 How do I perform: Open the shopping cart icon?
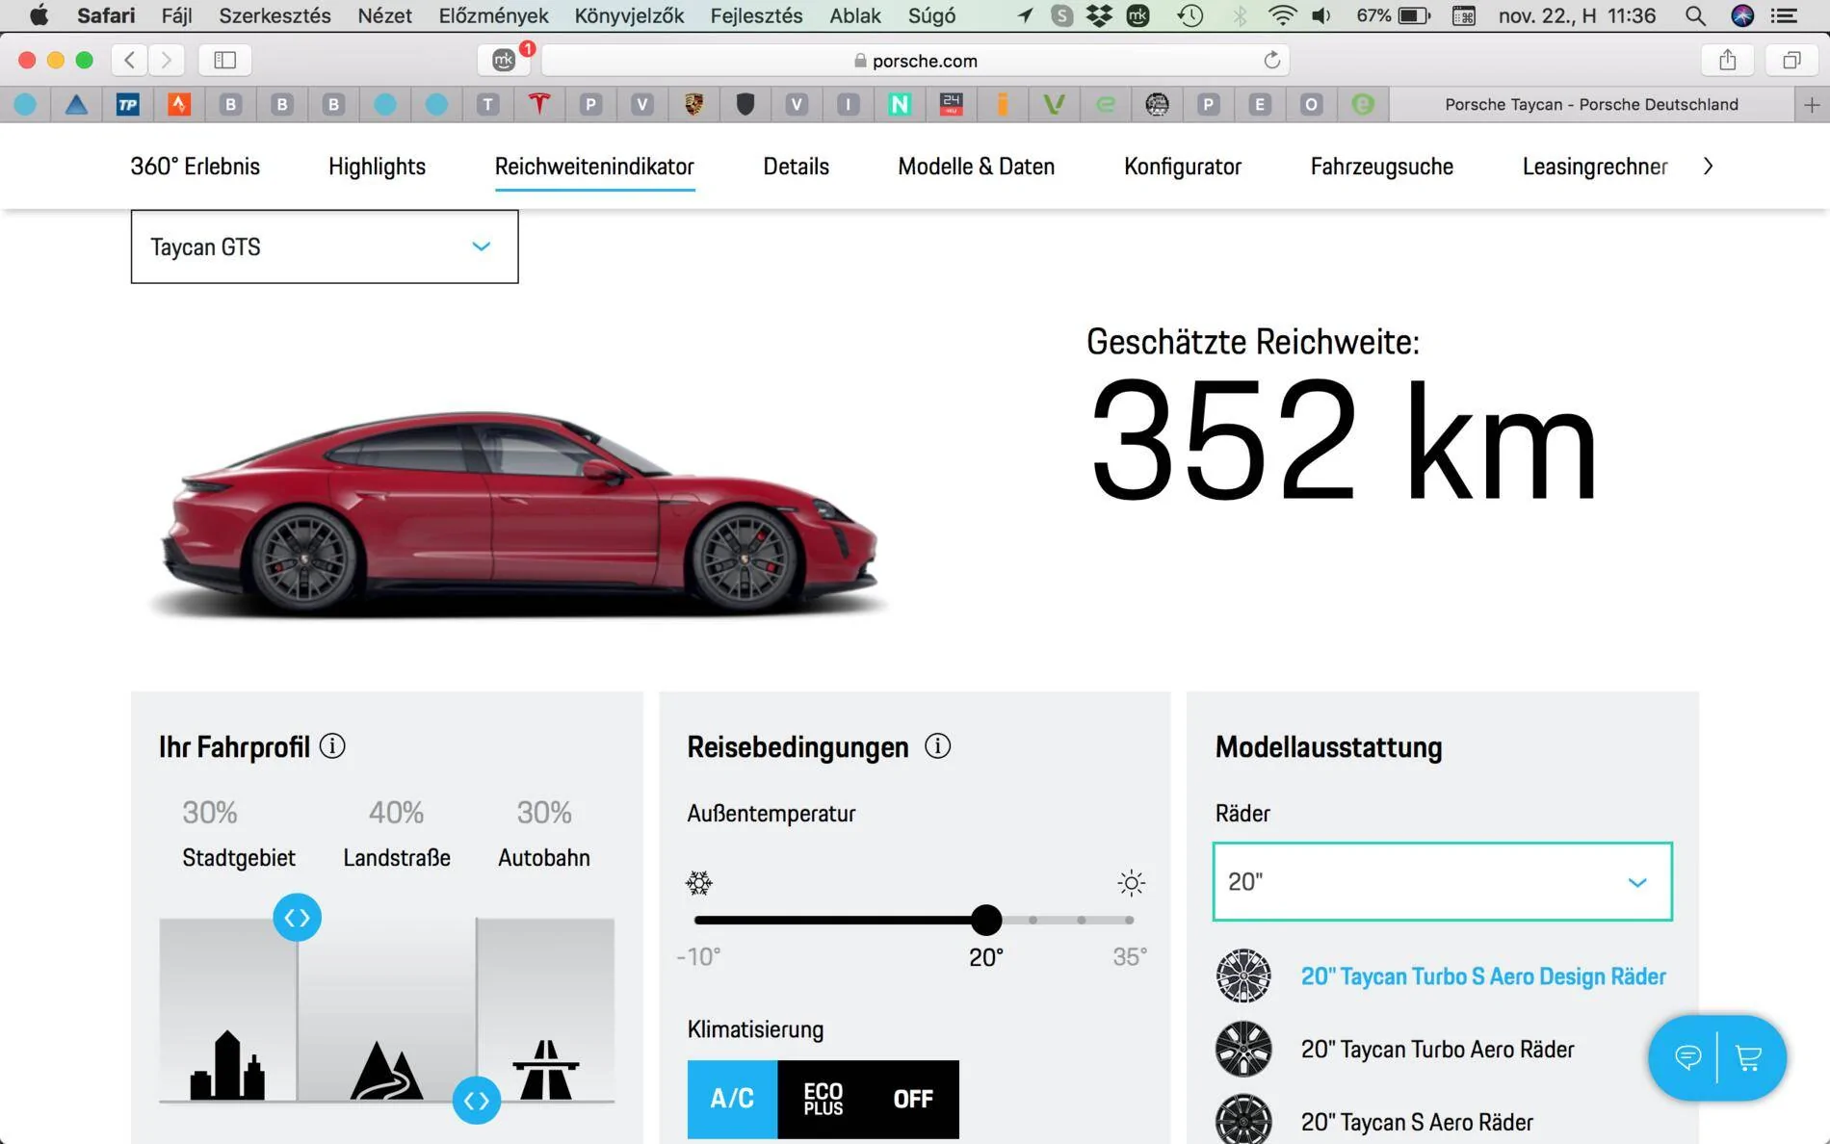1748,1057
